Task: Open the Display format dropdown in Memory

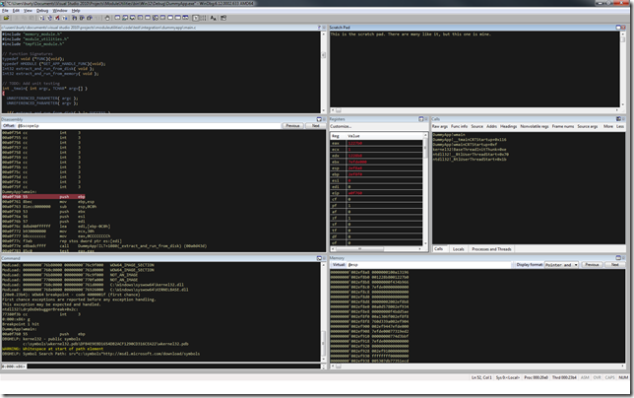Action: pos(561,265)
